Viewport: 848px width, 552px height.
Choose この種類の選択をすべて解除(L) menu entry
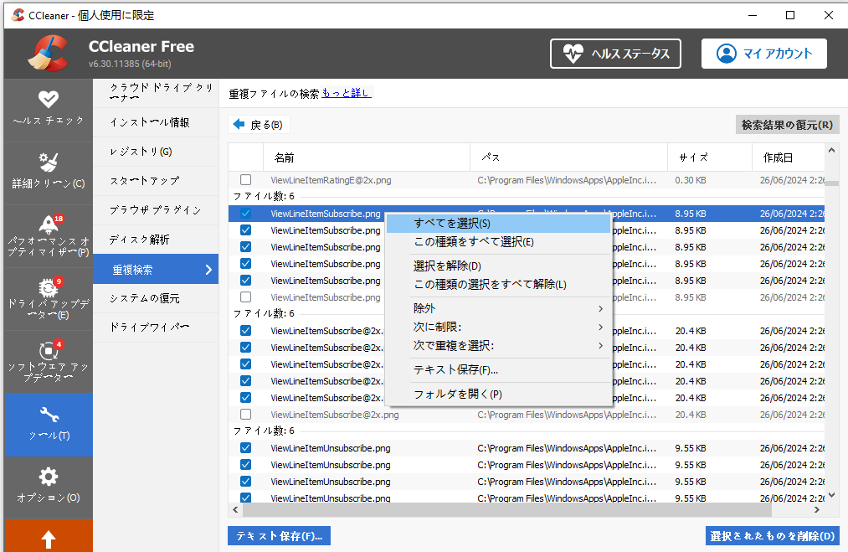(x=499, y=284)
